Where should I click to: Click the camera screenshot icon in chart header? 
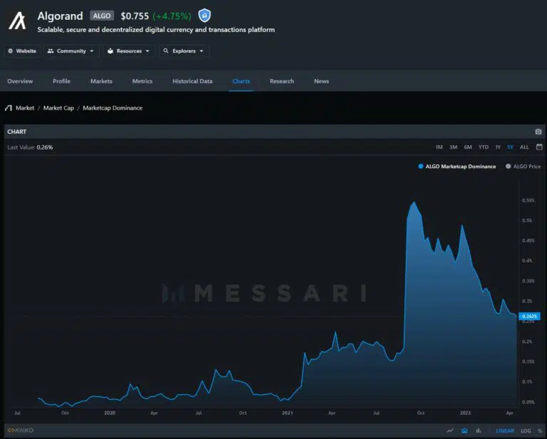538,132
